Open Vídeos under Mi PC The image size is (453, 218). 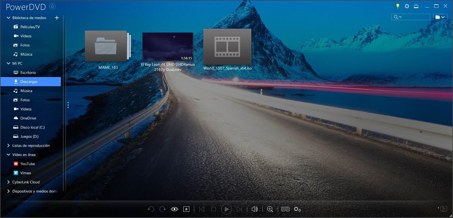(26, 109)
